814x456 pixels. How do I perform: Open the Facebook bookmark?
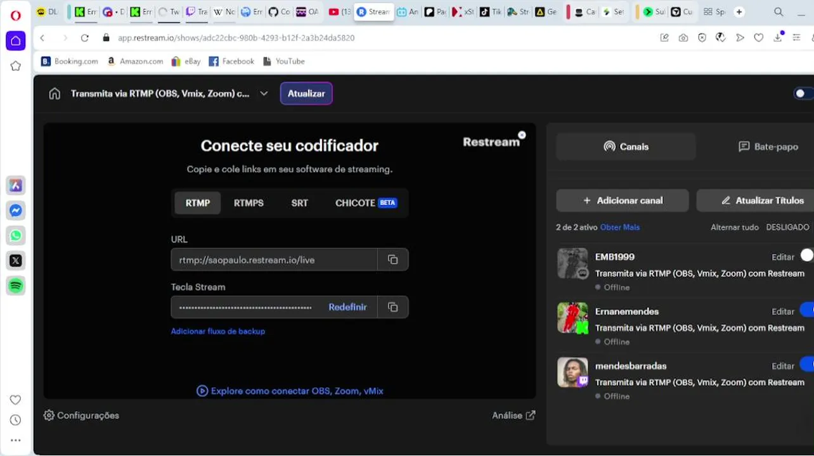[231, 61]
